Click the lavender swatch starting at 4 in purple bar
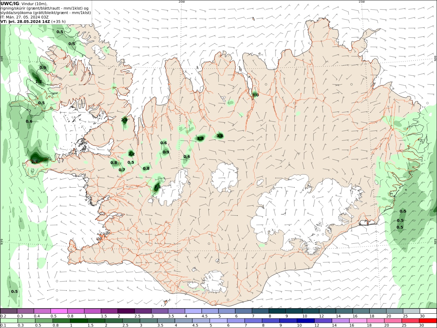The width and height of the screenshot is (437, 328). coord(193,311)
